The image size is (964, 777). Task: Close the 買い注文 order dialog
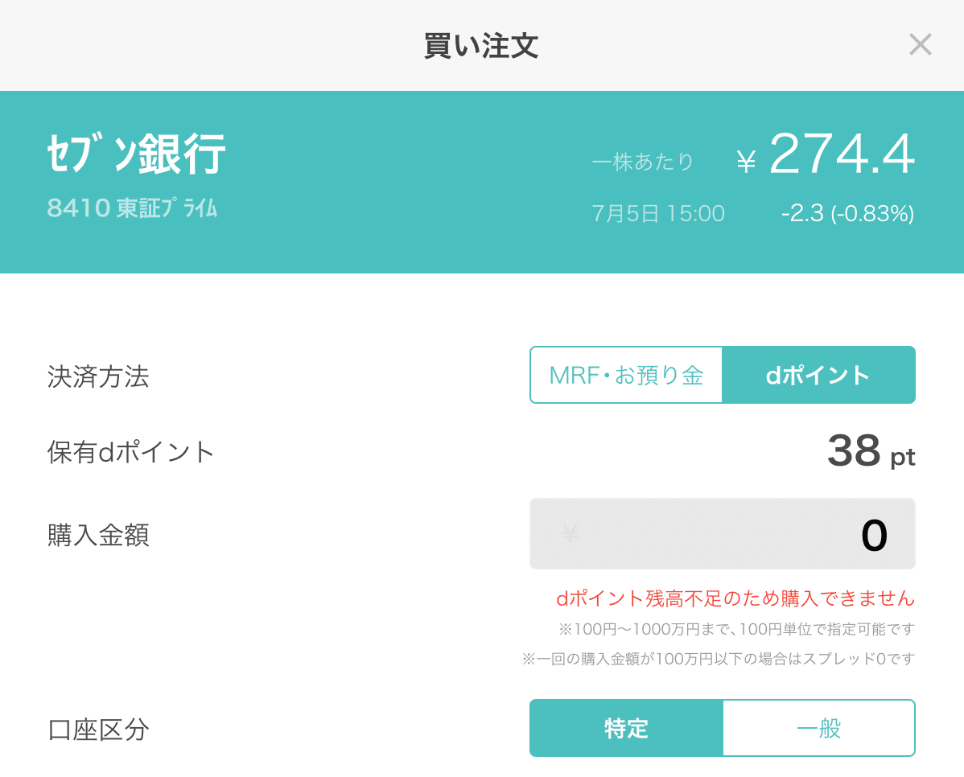pos(920,44)
